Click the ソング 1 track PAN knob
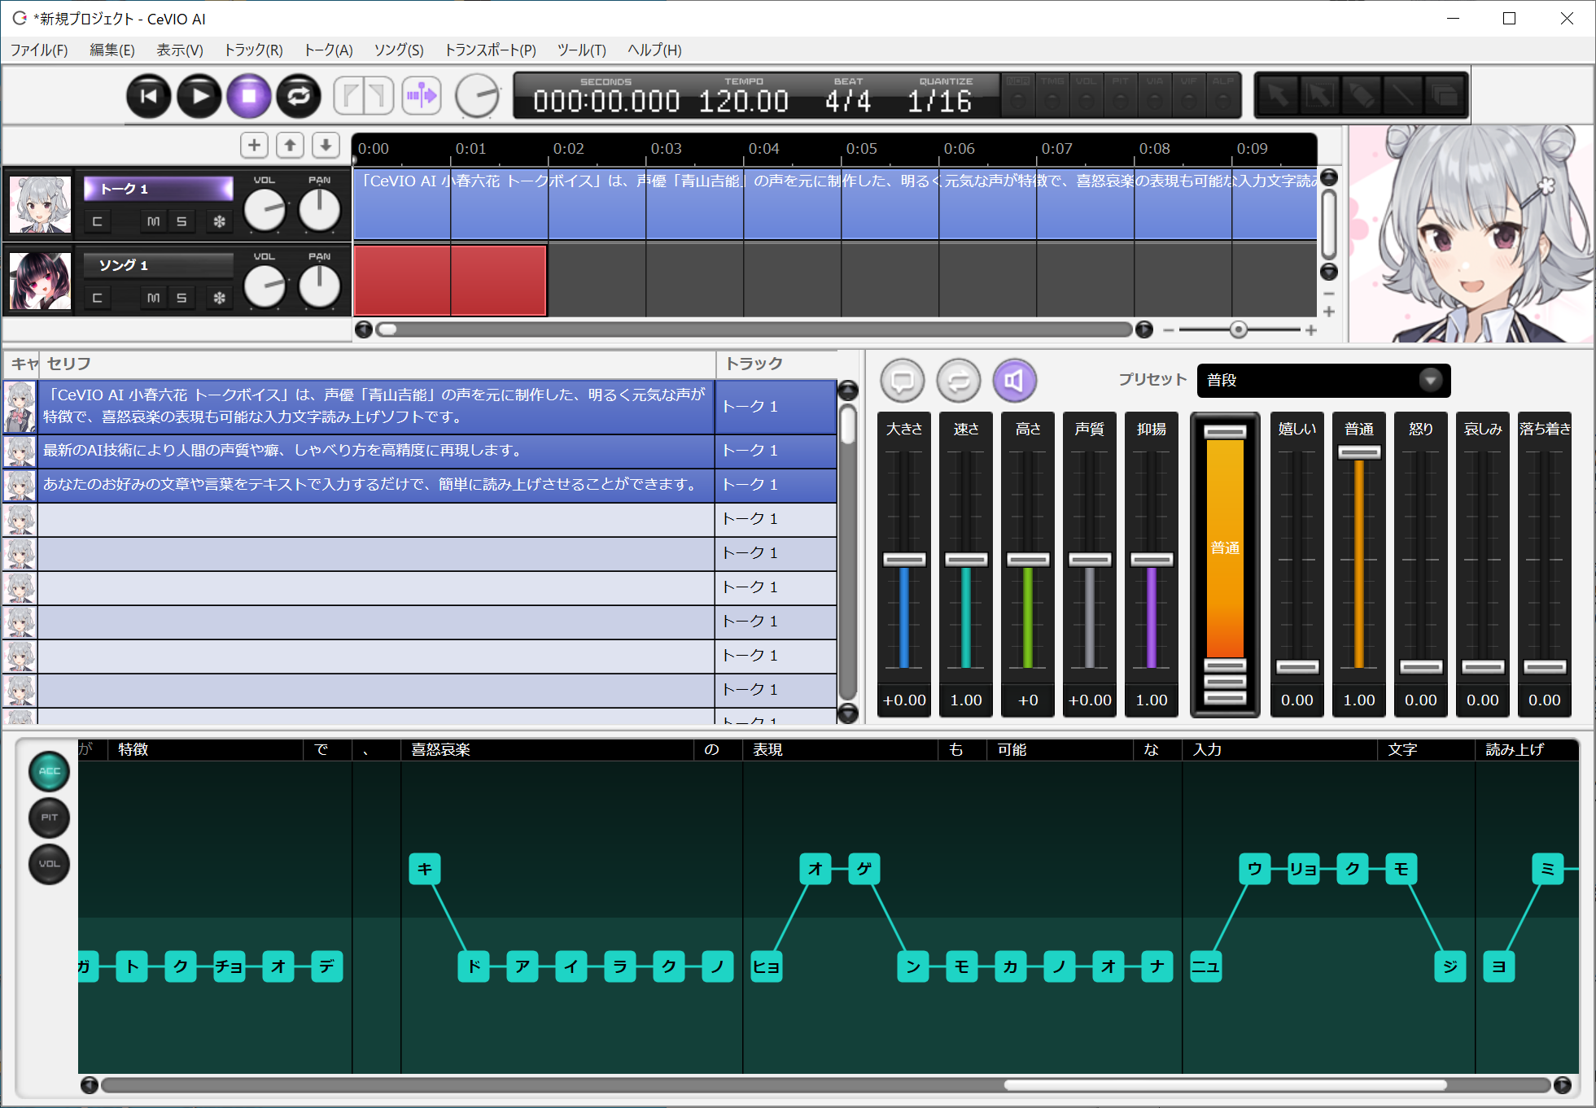Viewport: 1596px width, 1108px height. pos(319,287)
